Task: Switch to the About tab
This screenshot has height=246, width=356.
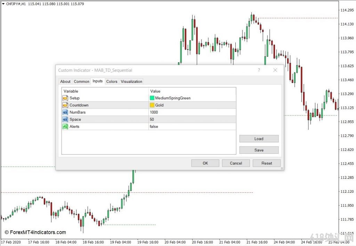Action: (65, 81)
